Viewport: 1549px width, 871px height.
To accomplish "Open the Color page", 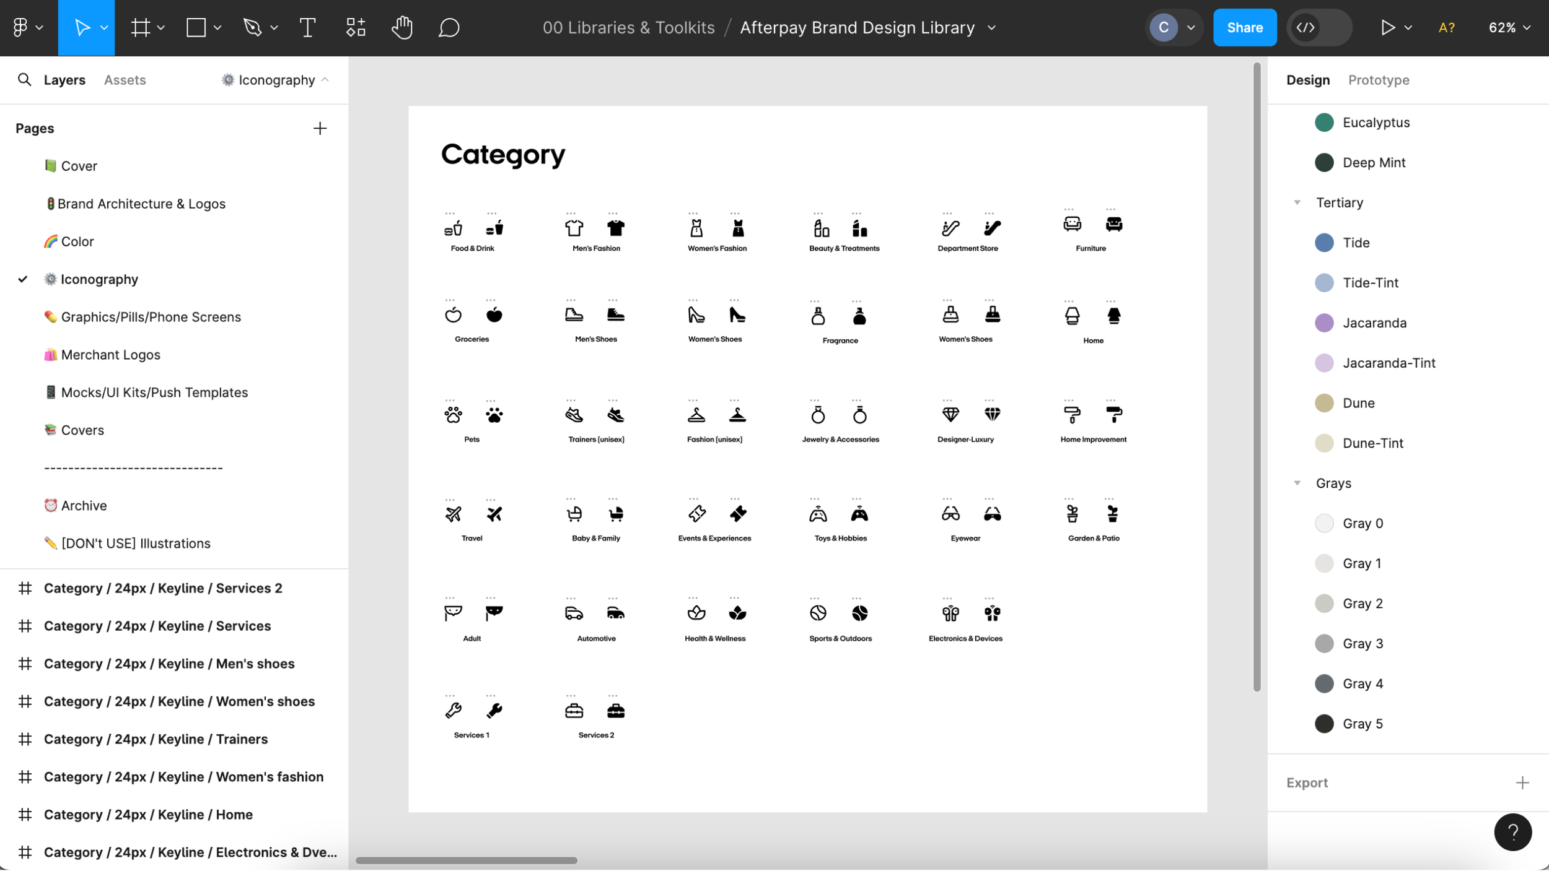I will 77,241.
